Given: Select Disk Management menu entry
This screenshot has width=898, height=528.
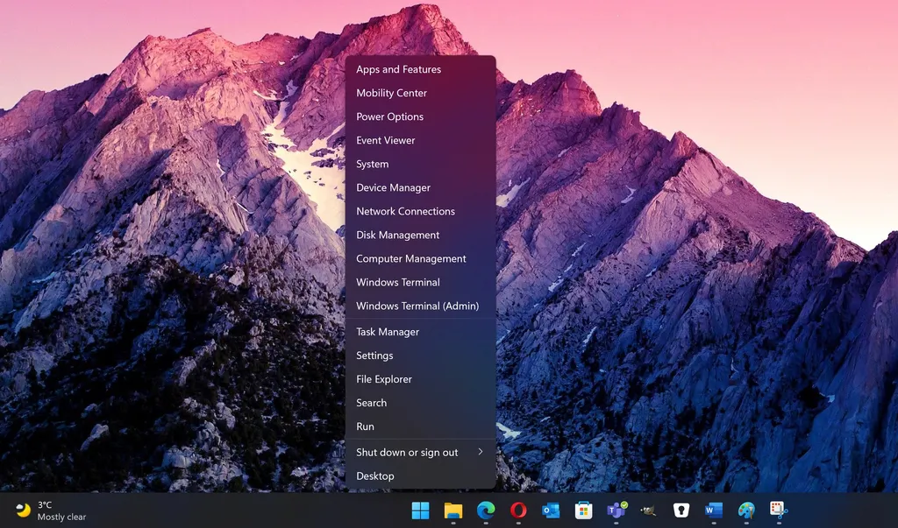Looking at the screenshot, I should (x=397, y=235).
